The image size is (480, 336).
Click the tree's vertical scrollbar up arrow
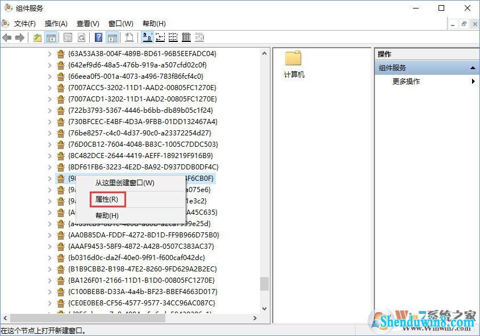[x=265, y=54]
